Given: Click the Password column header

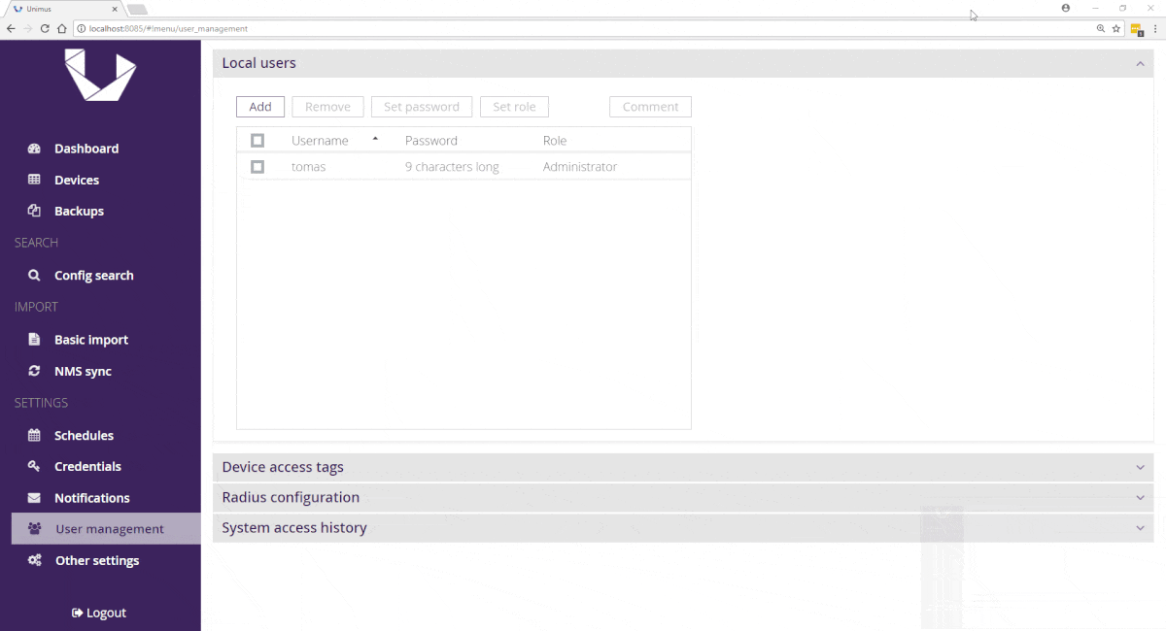Looking at the screenshot, I should click(430, 141).
